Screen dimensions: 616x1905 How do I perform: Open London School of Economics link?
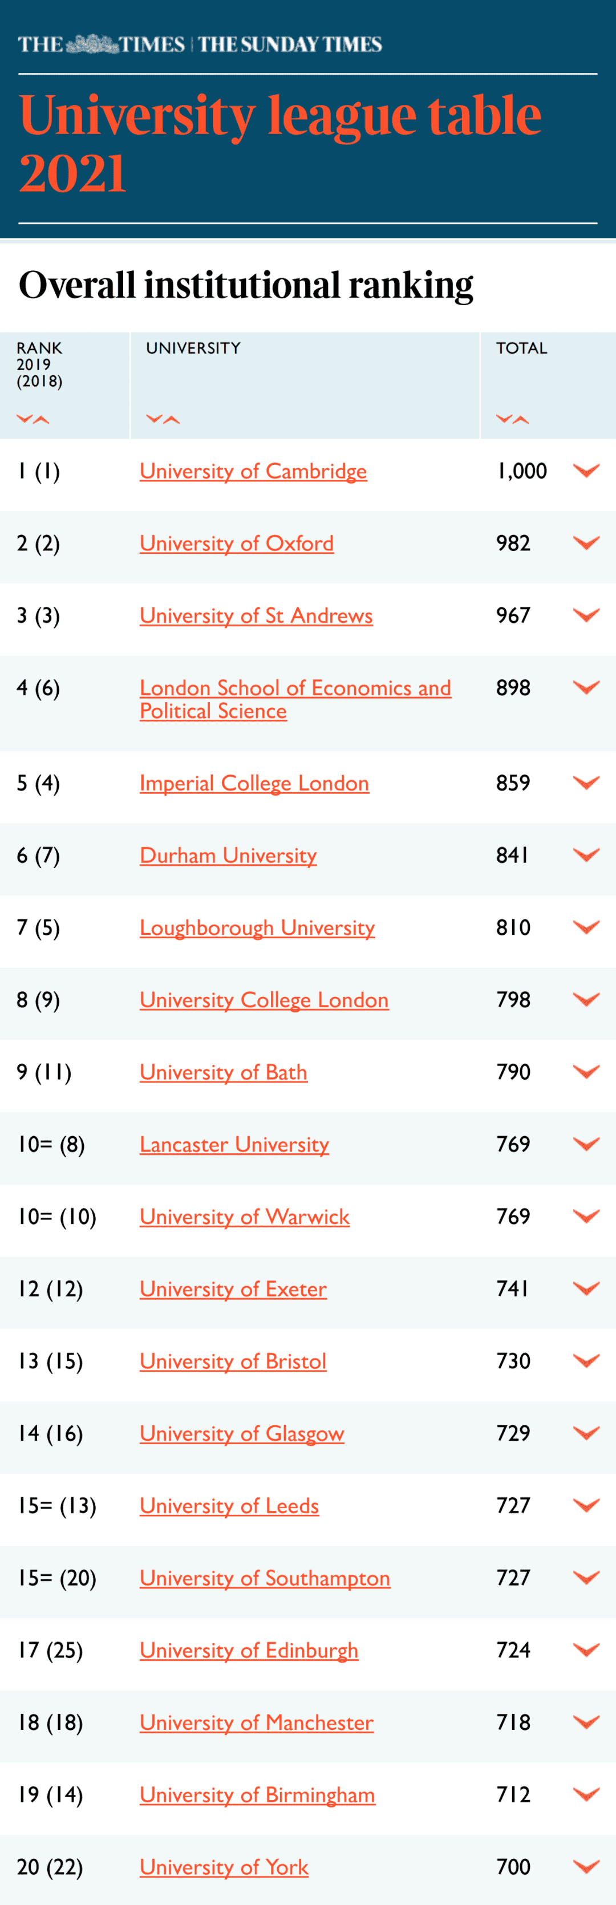(x=295, y=699)
